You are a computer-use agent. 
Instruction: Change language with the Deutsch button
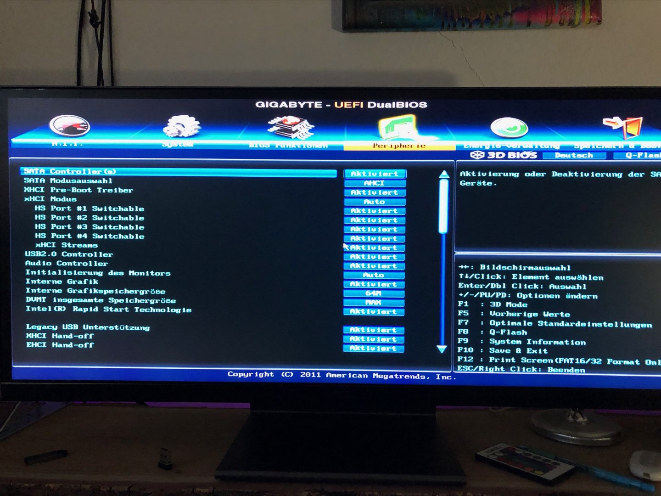point(574,156)
